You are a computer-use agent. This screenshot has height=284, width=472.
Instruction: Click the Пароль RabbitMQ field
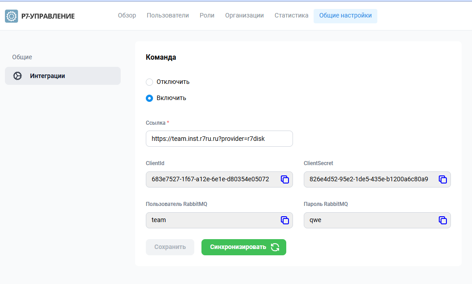pyautogui.click(x=369, y=220)
